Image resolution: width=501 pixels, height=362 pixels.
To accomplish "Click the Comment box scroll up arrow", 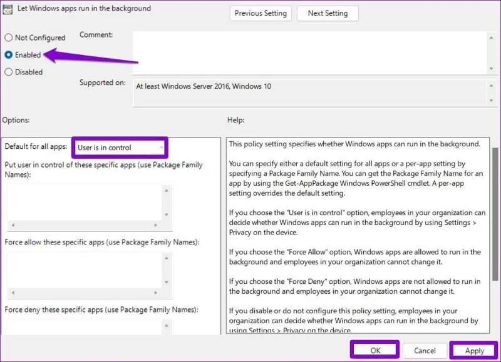I will [x=492, y=38].
